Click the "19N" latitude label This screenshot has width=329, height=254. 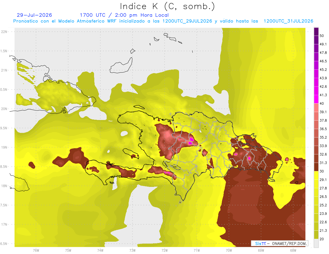pos(4,147)
